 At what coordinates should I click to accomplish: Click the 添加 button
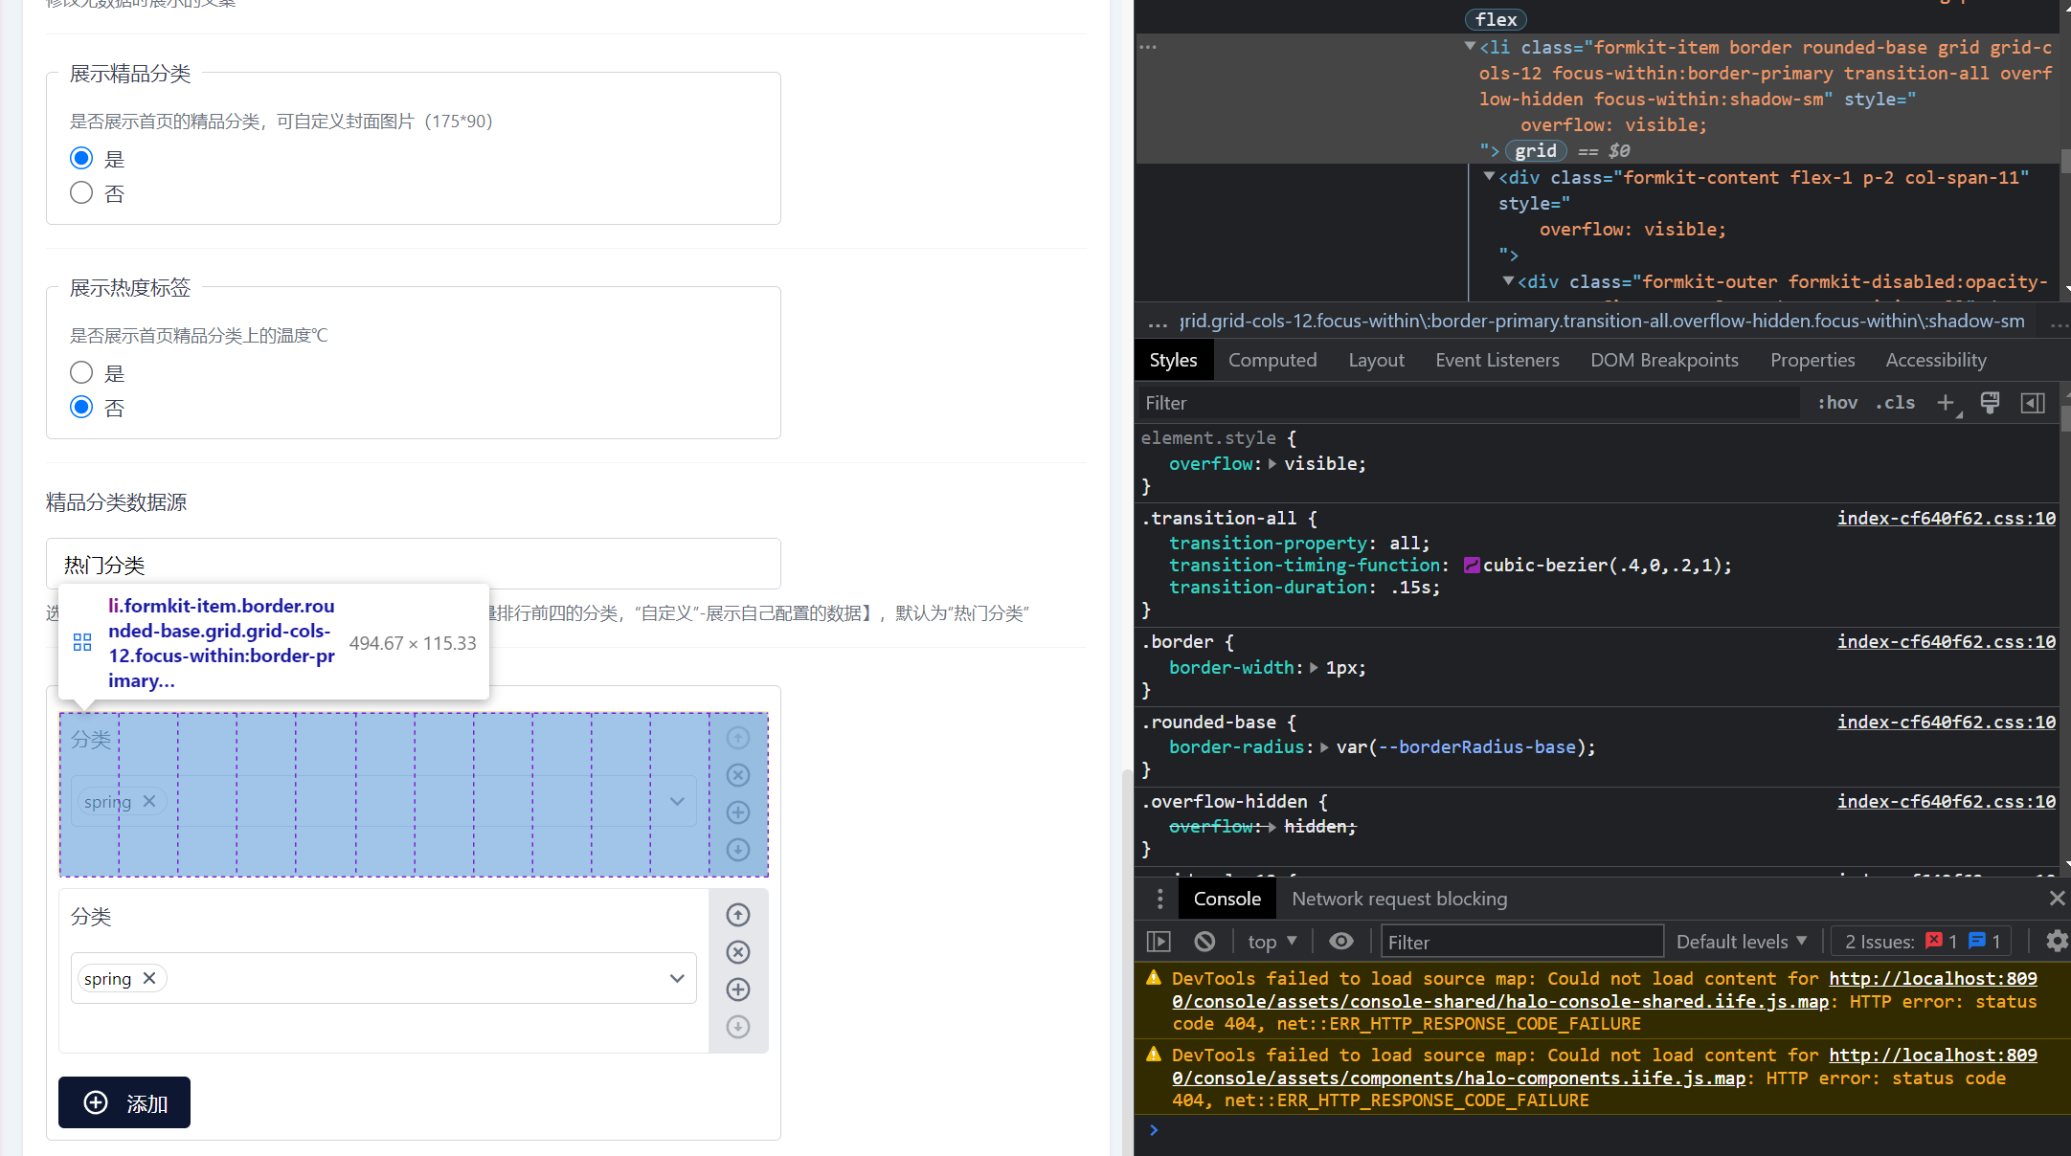(124, 1102)
